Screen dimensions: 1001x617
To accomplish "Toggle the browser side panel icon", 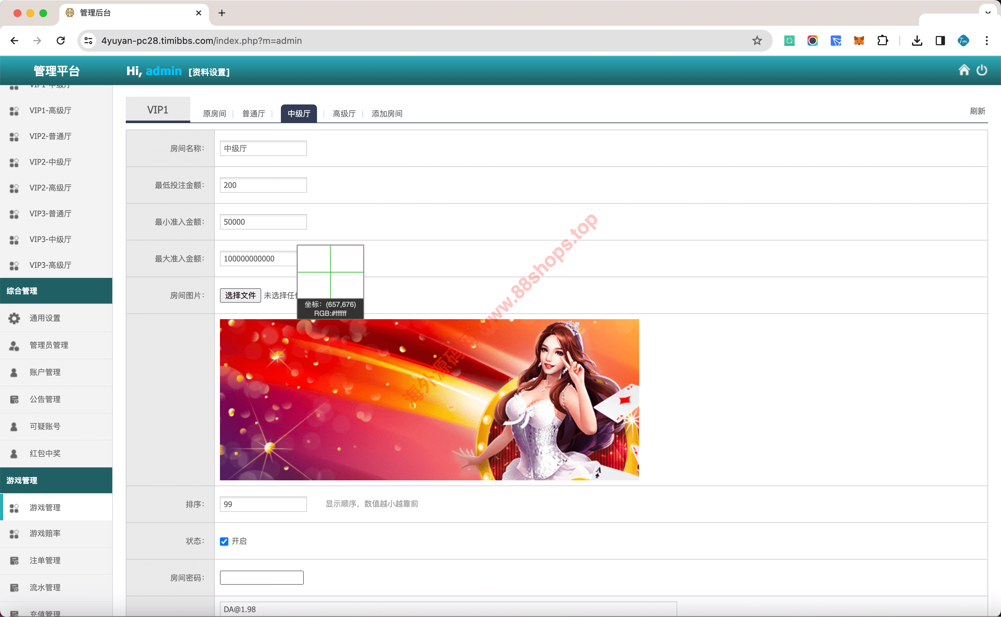I will [x=940, y=41].
